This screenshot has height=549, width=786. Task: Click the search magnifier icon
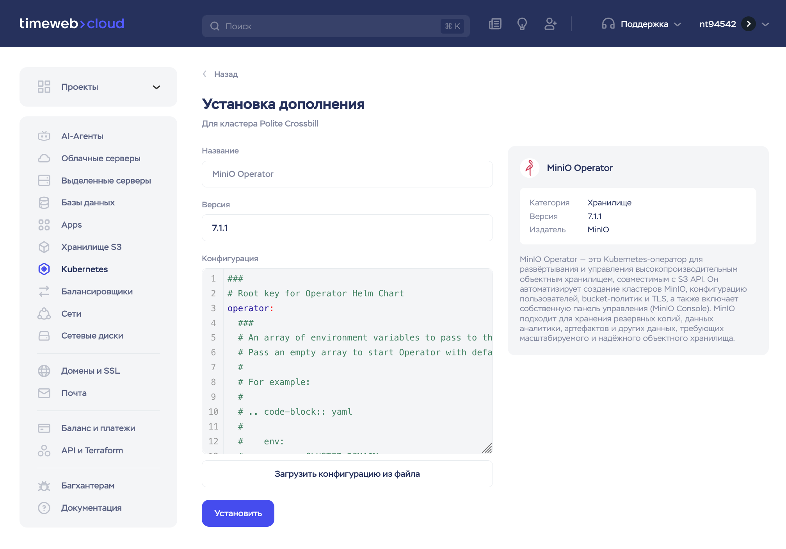tap(215, 26)
